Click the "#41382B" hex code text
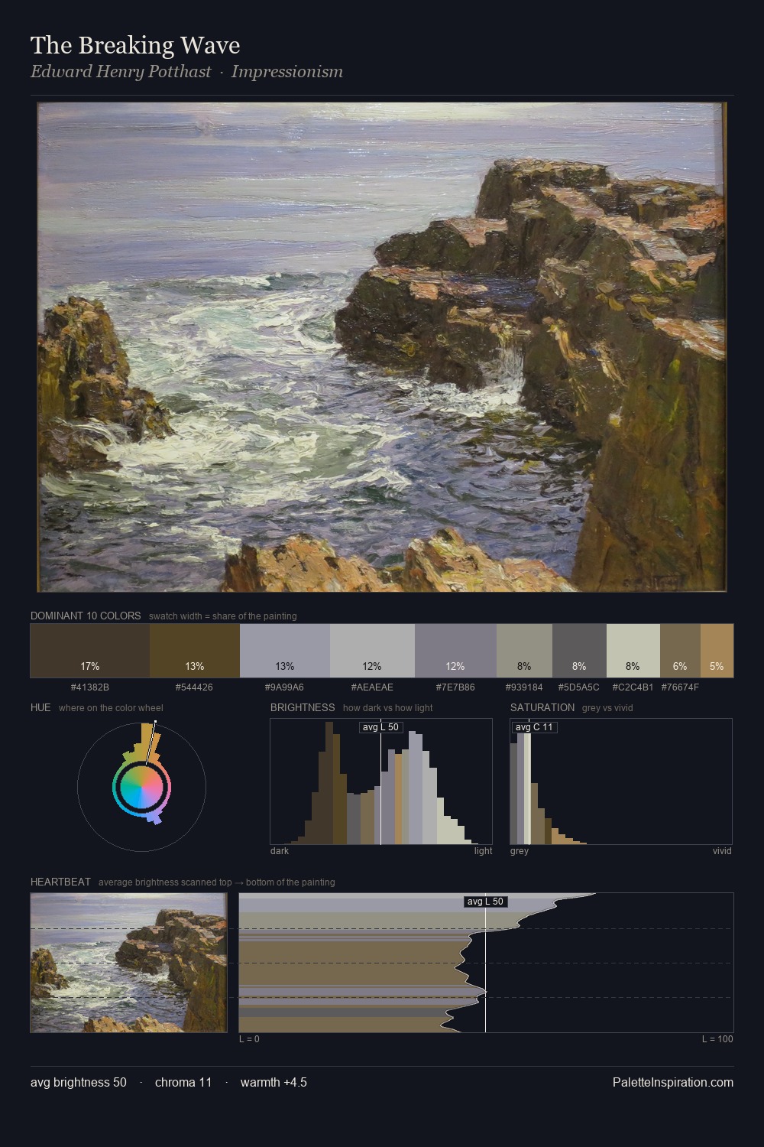 (89, 687)
